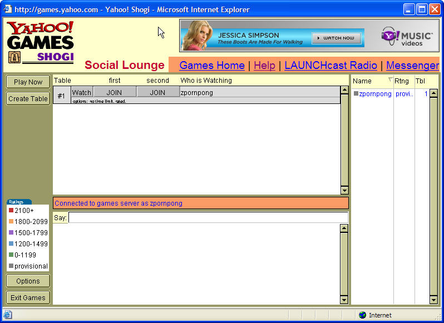Open the LAUNCHcast Radio link
The image size is (444, 323).
click(330, 66)
